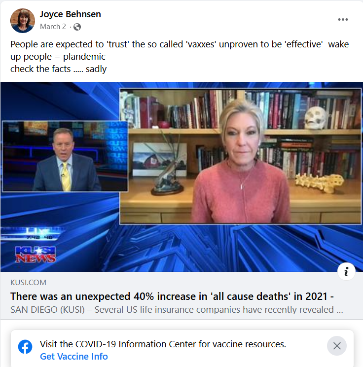Click the news anchor inset thumbnail
Screen dimensions: 363x367
(65, 156)
